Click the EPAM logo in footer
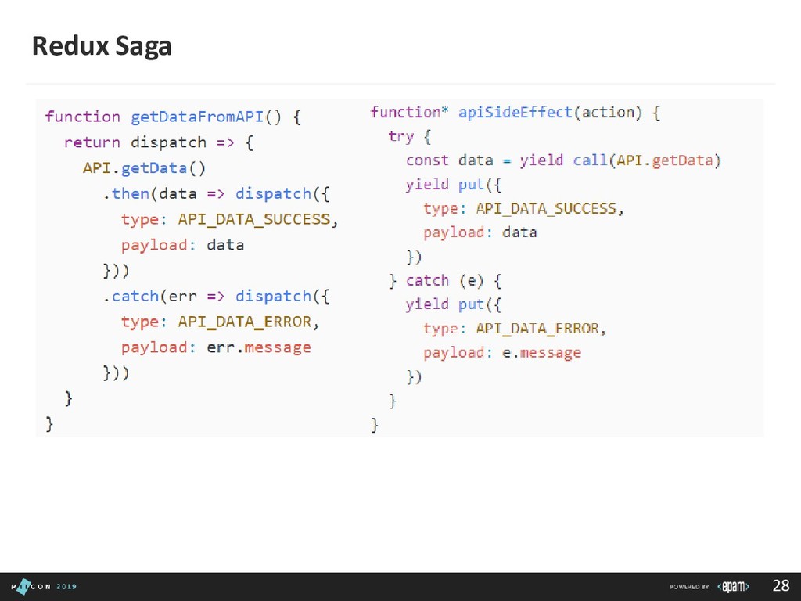Image resolution: width=801 pixels, height=601 pixels. [x=735, y=586]
